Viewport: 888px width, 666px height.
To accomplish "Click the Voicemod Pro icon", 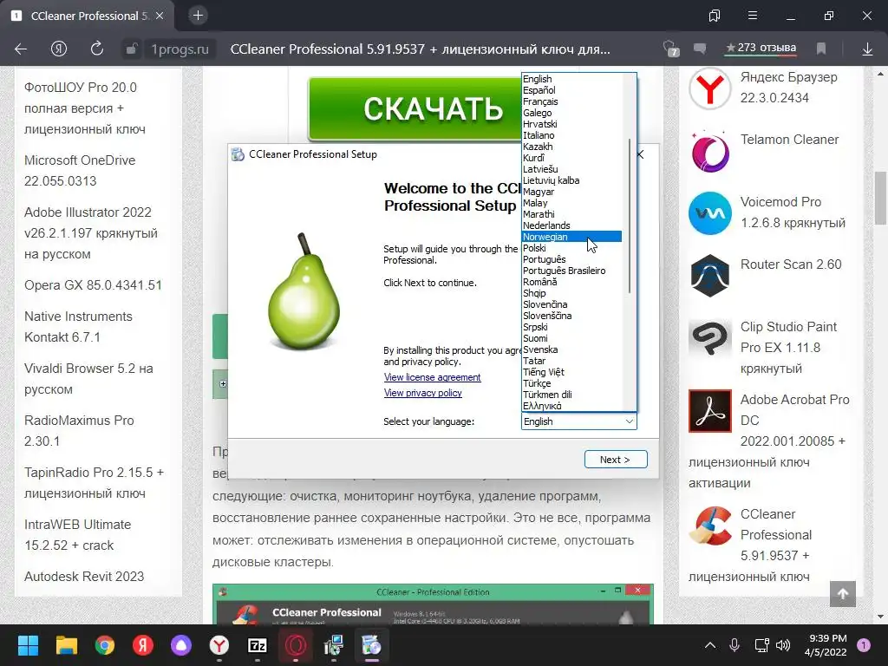I will [x=710, y=213].
